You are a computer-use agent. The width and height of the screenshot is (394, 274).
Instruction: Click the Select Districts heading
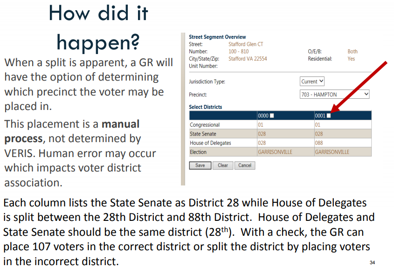(206, 107)
